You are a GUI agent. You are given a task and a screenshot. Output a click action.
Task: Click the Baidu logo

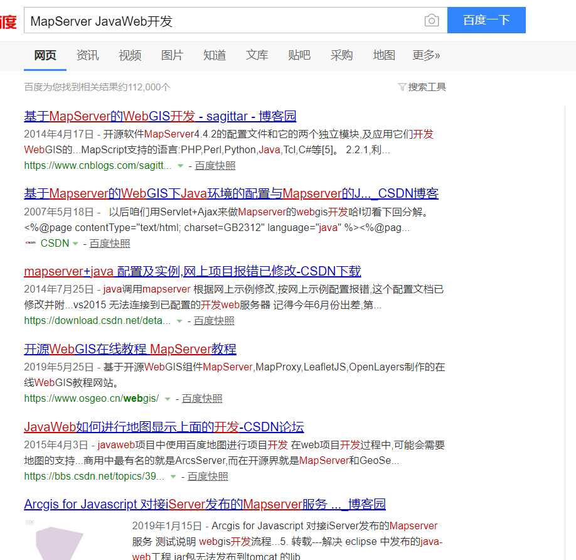pos(8,21)
